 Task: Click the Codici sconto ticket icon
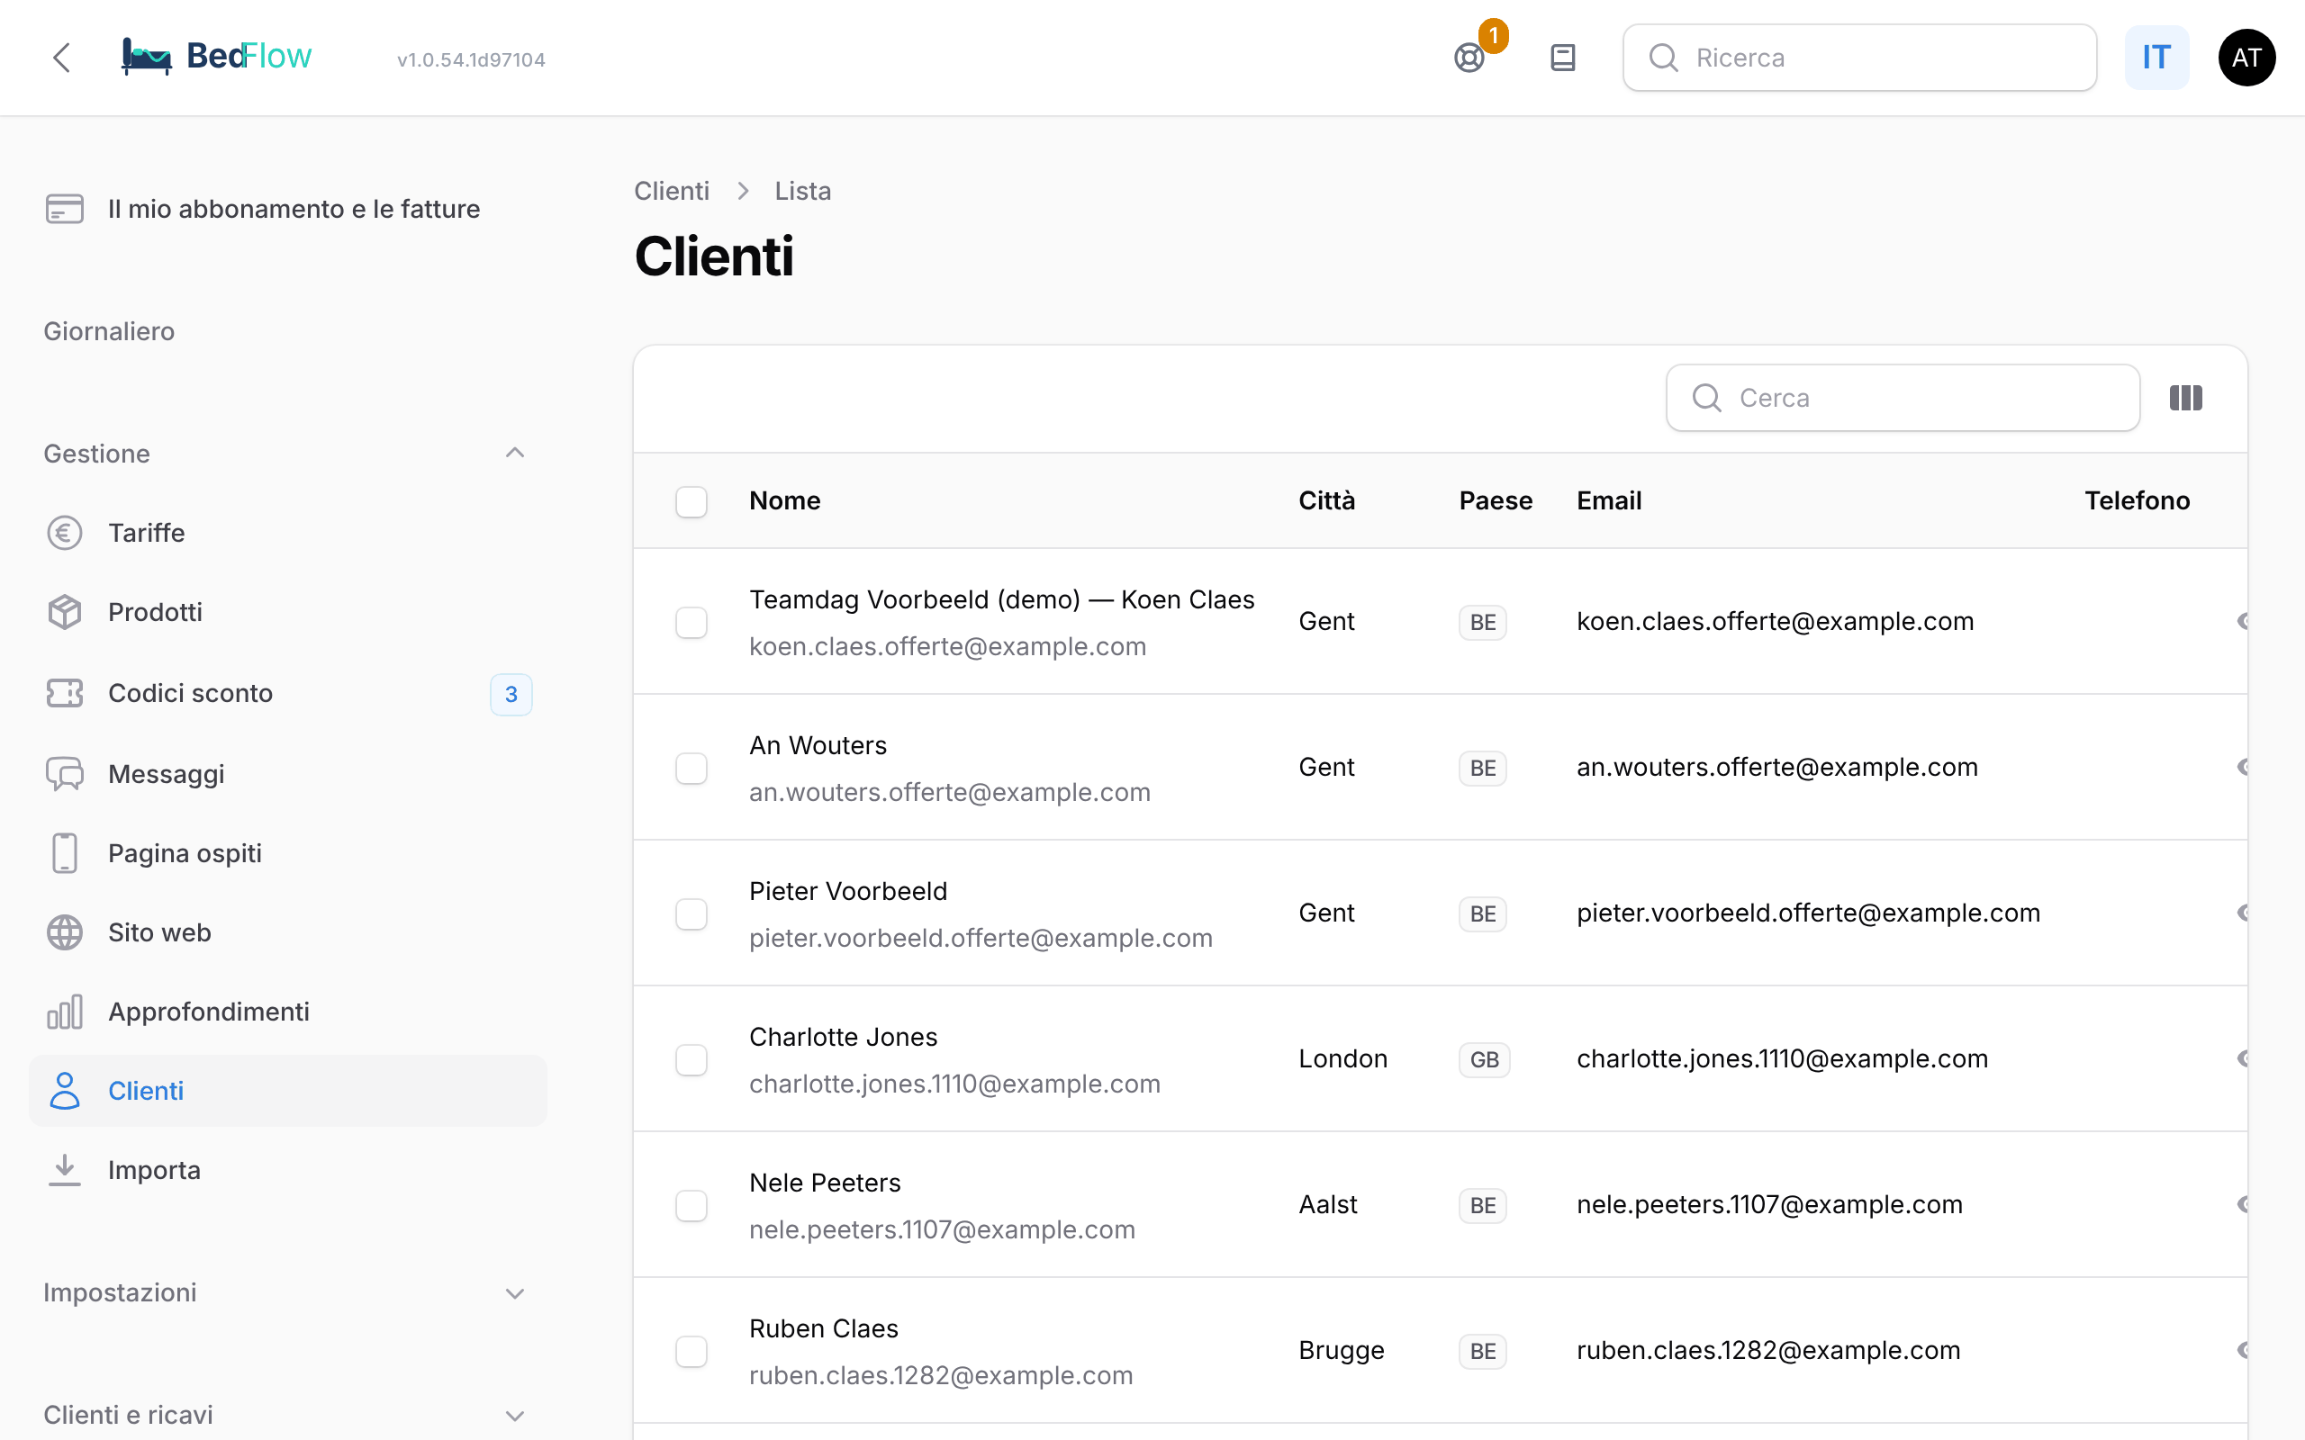tap(65, 693)
